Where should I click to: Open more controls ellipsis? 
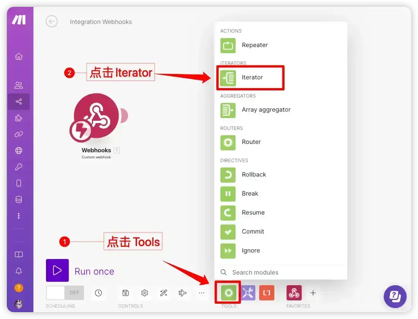tap(201, 293)
